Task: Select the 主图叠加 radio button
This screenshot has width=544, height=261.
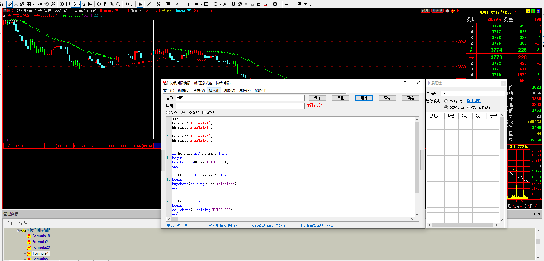Action: click(x=182, y=113)
